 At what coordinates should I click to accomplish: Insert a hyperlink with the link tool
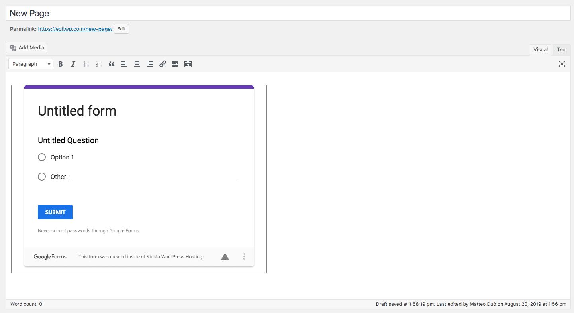162,64
